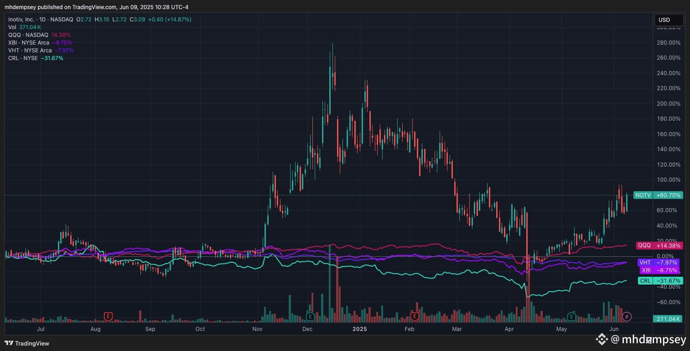The width and height of the screenshot is (690, 351).
Task: Click the 120.00% axis tick
Action: pos(669,165)
